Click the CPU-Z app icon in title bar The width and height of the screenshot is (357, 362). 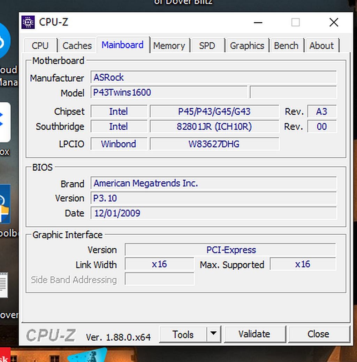(x=28, y=22)
